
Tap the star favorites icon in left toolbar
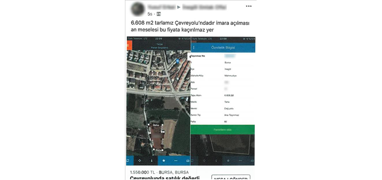point(164,161)
